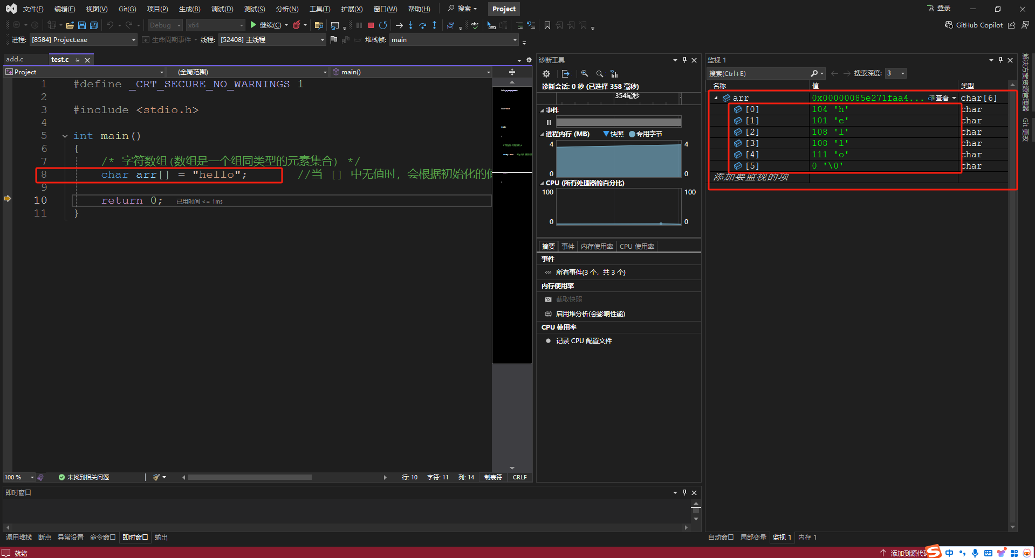Click the Restart debugging icon

pos(383,25)
